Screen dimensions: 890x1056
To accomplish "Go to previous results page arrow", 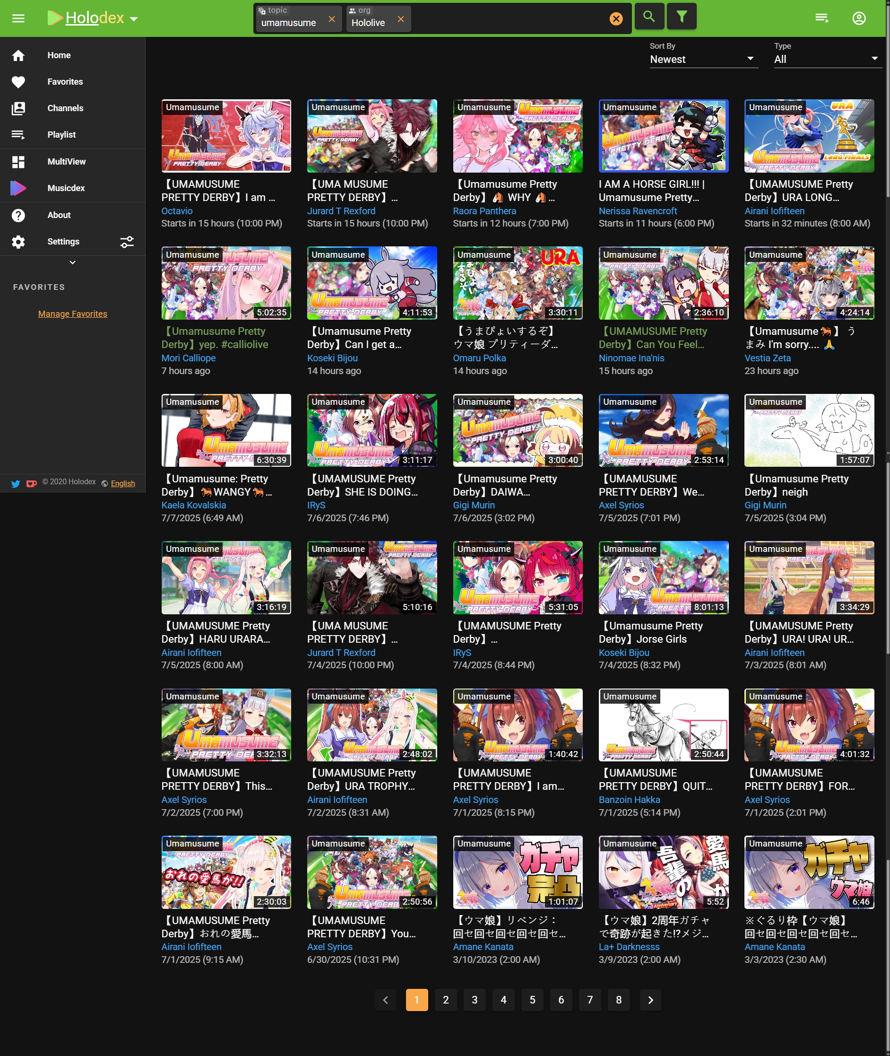I will pyautogui.click(x=386, y=1000).
